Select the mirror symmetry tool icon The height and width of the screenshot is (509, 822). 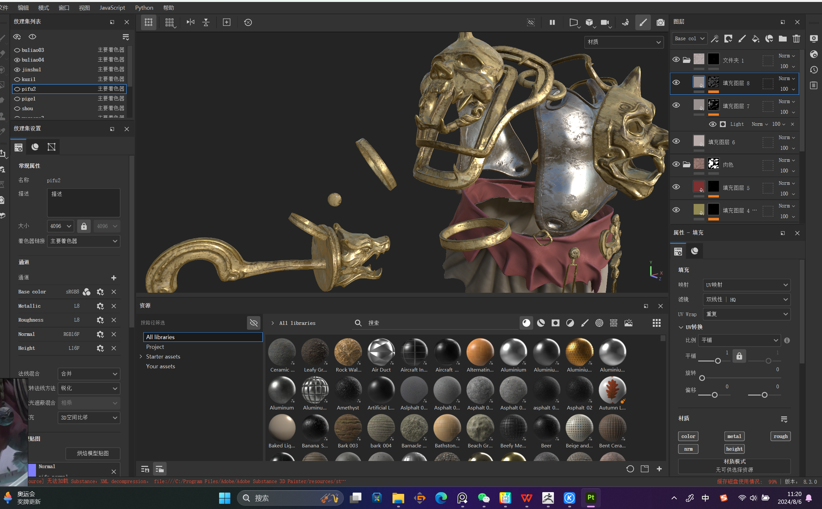[x=191, y=22]
